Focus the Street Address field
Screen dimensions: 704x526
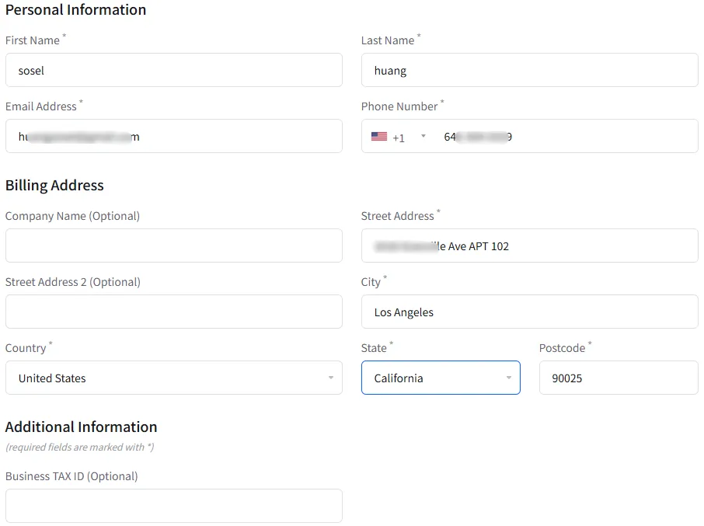click(529, 246)
